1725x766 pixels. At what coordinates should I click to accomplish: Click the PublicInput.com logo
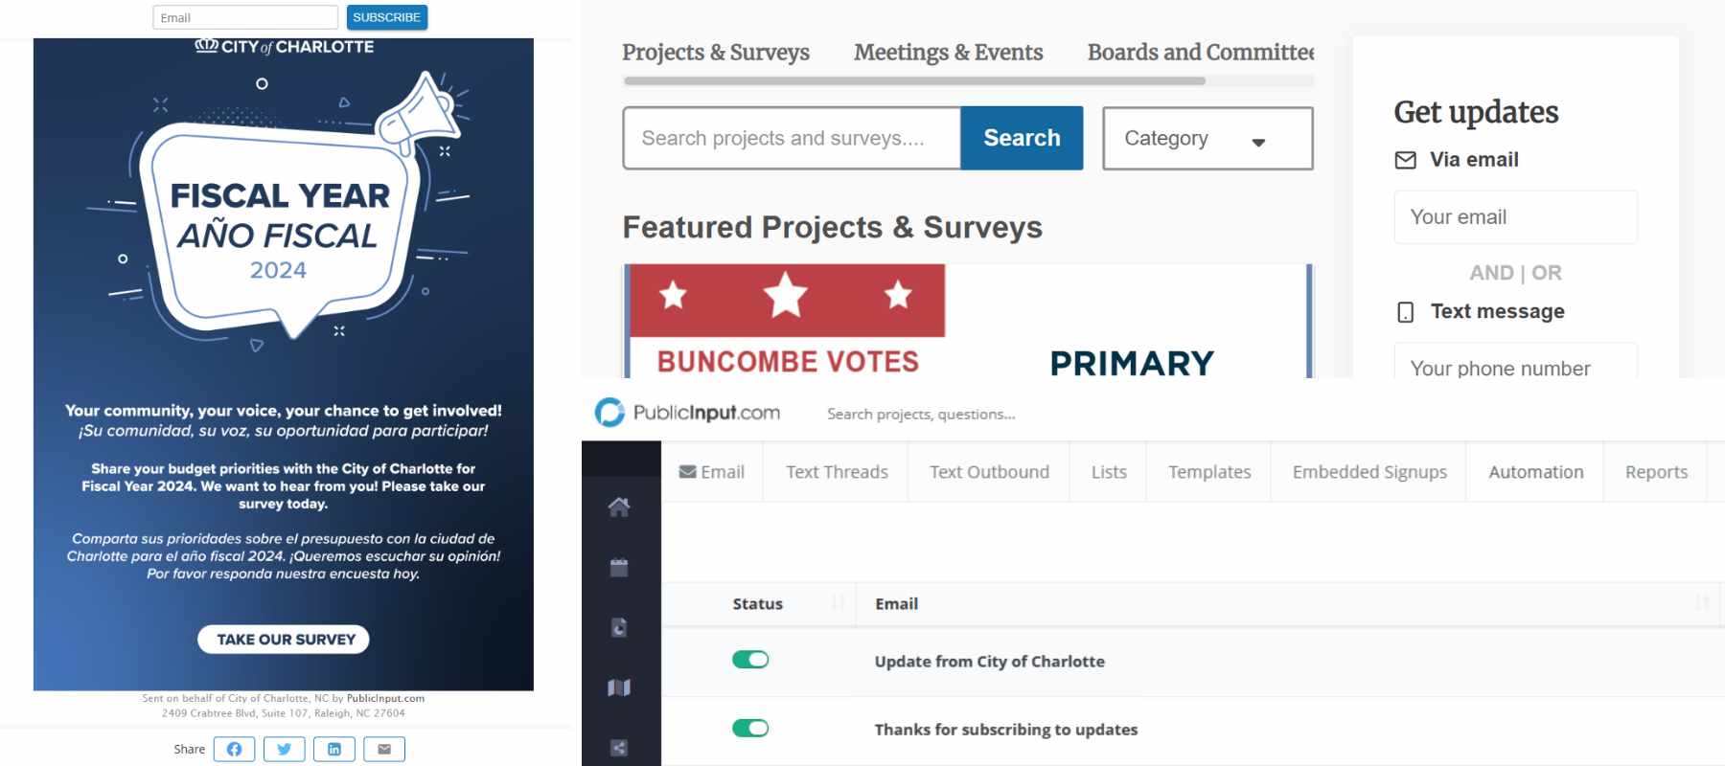[x=687, y=413]
